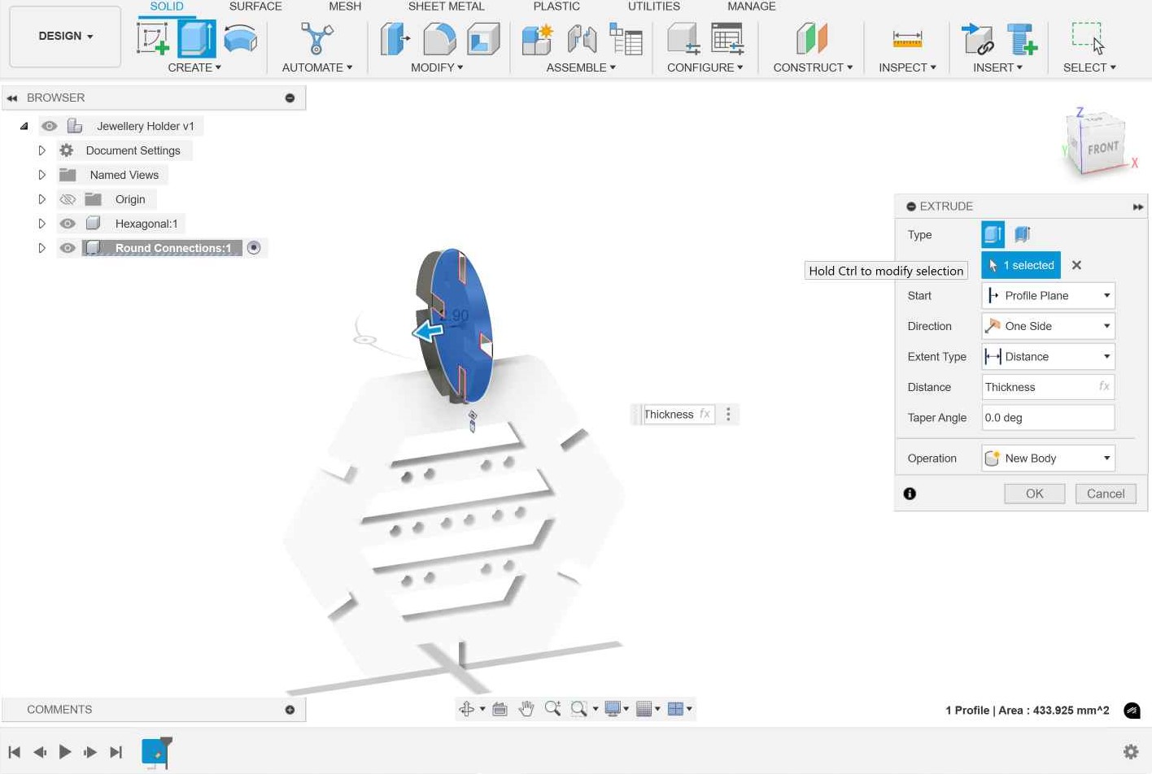
Task: Click the Bill of Materials table icon
Action: click(626, 38)
